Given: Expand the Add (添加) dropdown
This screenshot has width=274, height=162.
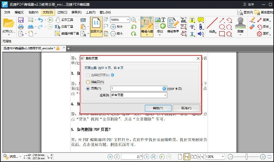Looking at the screenshot, I should 160,35.
